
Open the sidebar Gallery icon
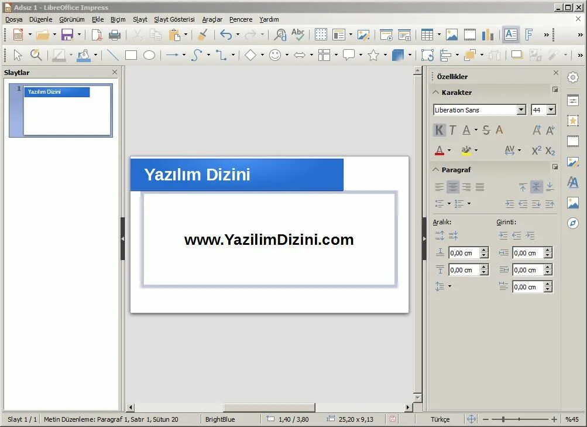tap(573, 203)
